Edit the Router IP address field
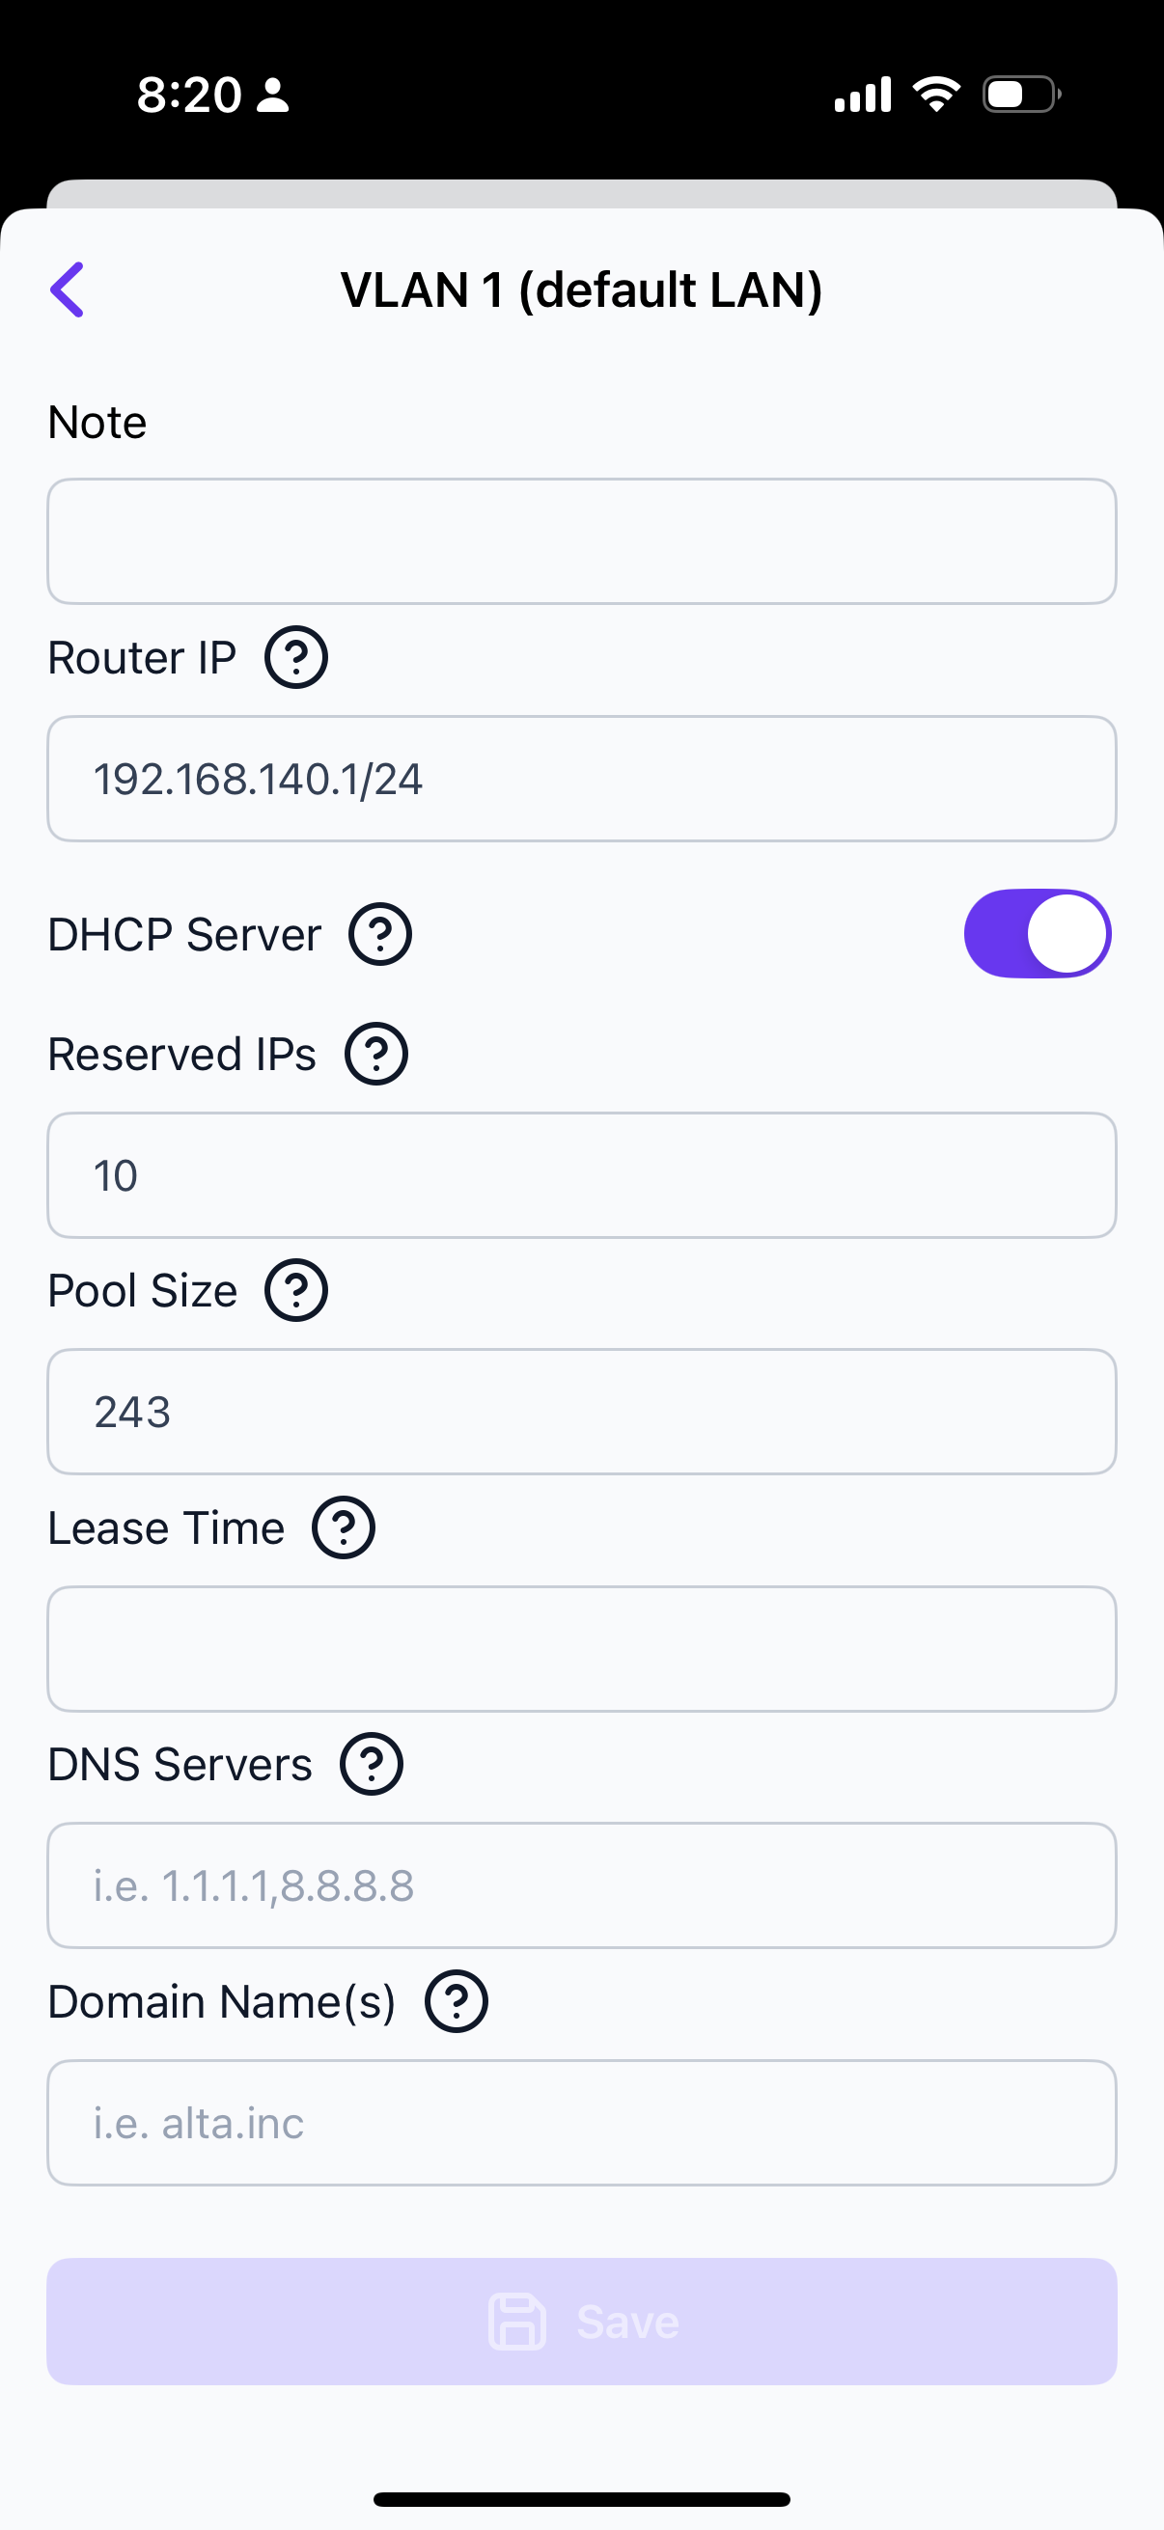 (x=581, y=779)
